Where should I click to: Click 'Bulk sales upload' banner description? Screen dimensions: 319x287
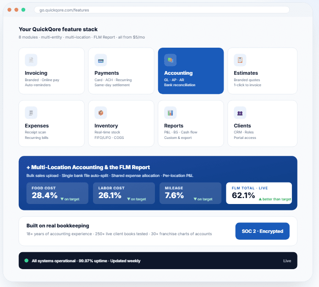tap(110, 176)
